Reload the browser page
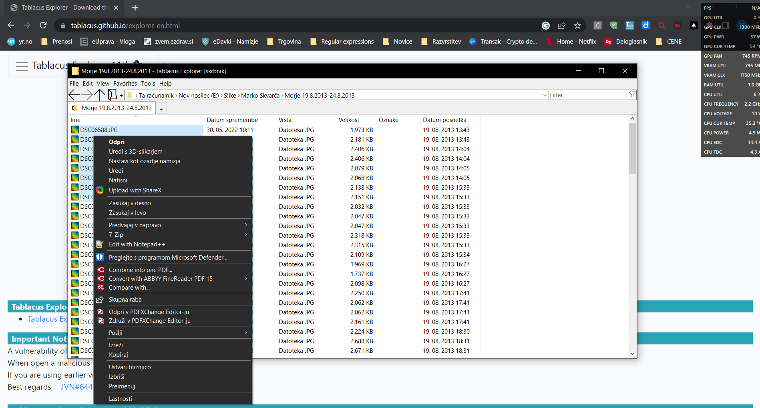760x408 pixels. coord(43,25)
